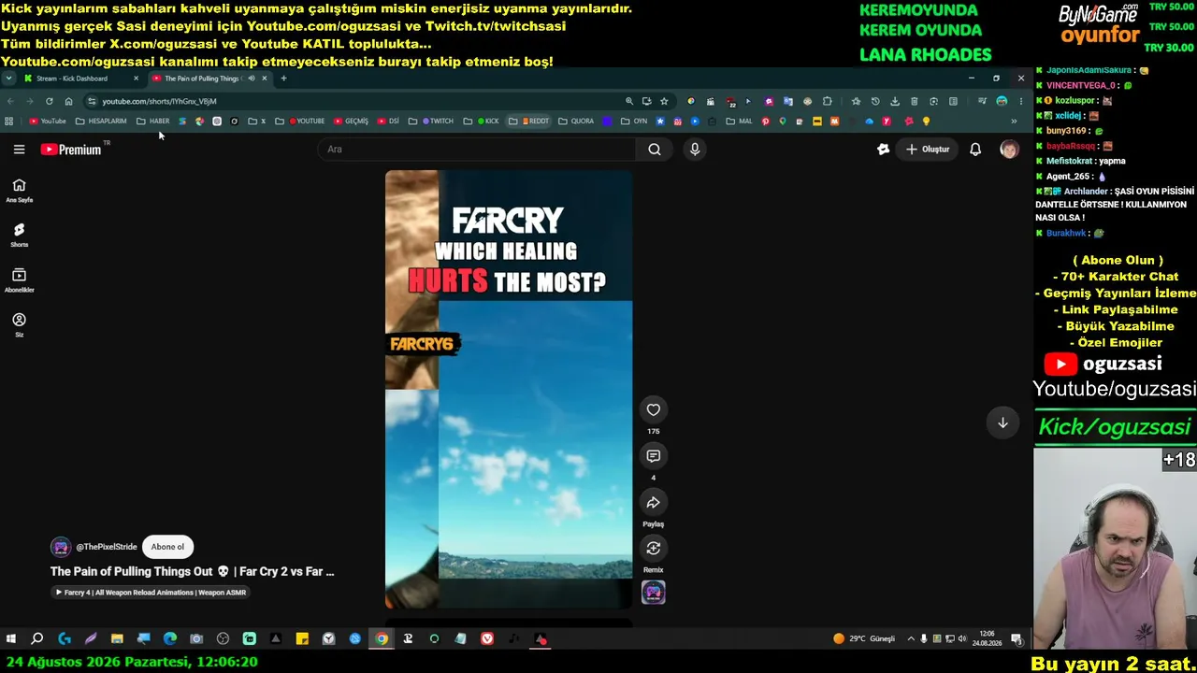Open DSİ bookmark
The image size is (1197, 673).
[x=388, y=122]
